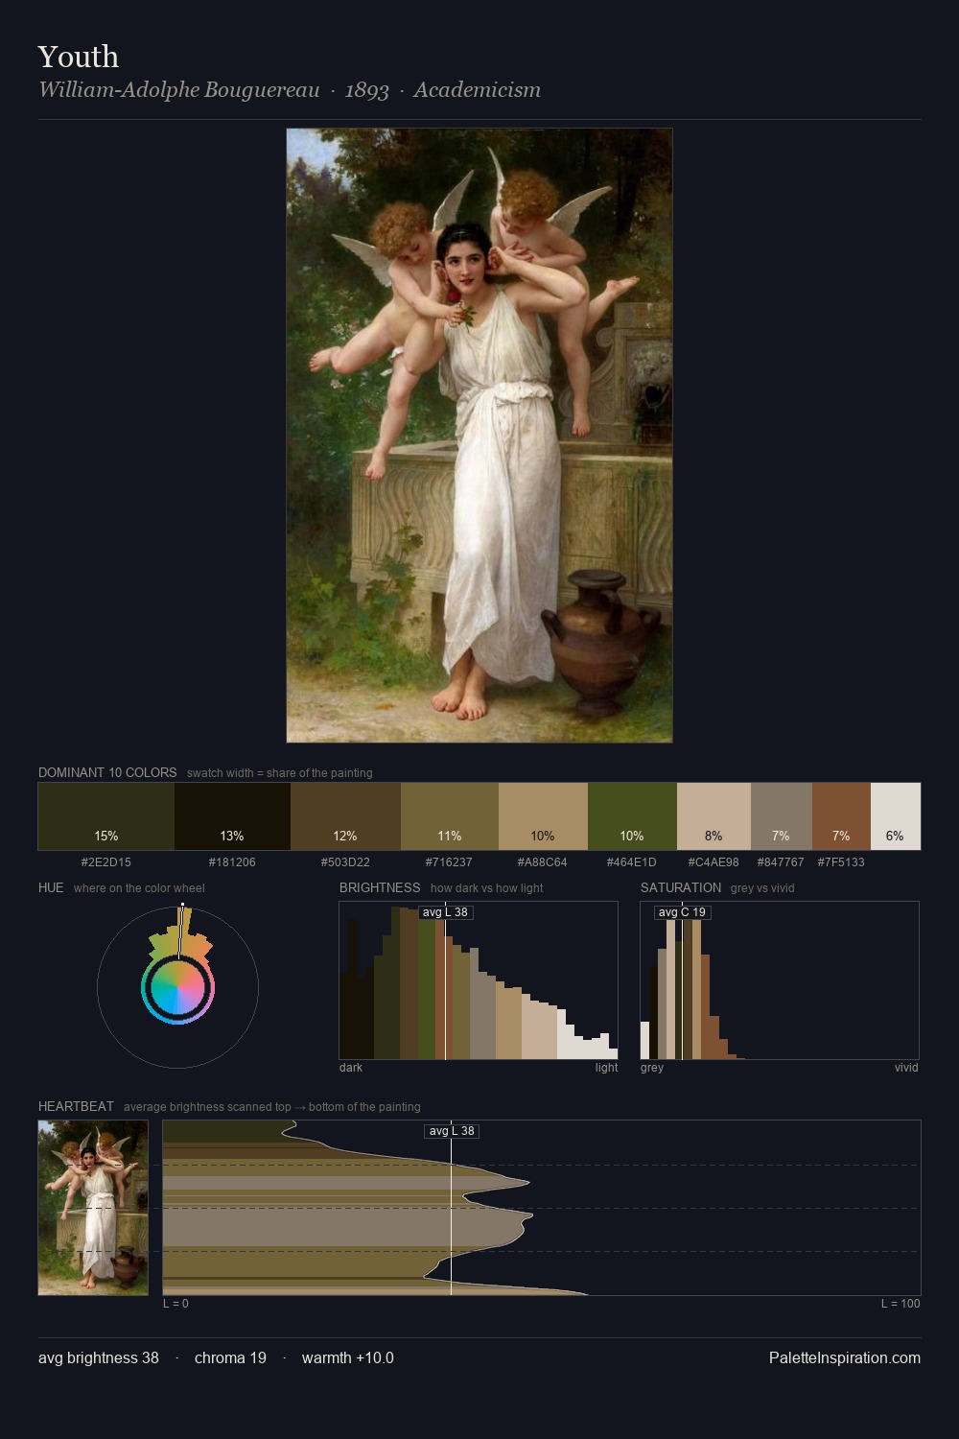The image size is (959, 1439).
Task: Click the 'vivid' axis label
Action: click(906, 1068)
